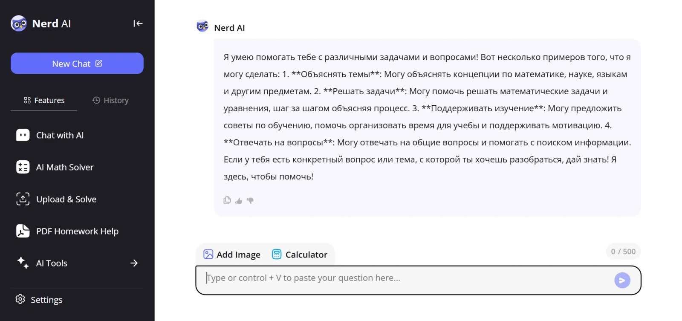Focus the question input field
Image resolution: width=682 pixels, height=321 pixels.
coord(418,280)
